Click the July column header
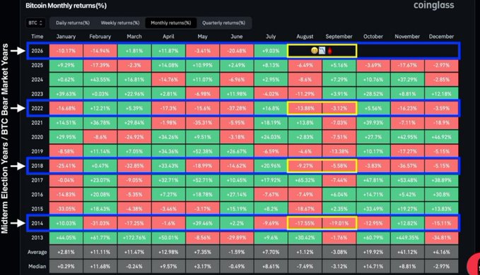The height and width of the screenshot is (275, 480). pos(271,37)
